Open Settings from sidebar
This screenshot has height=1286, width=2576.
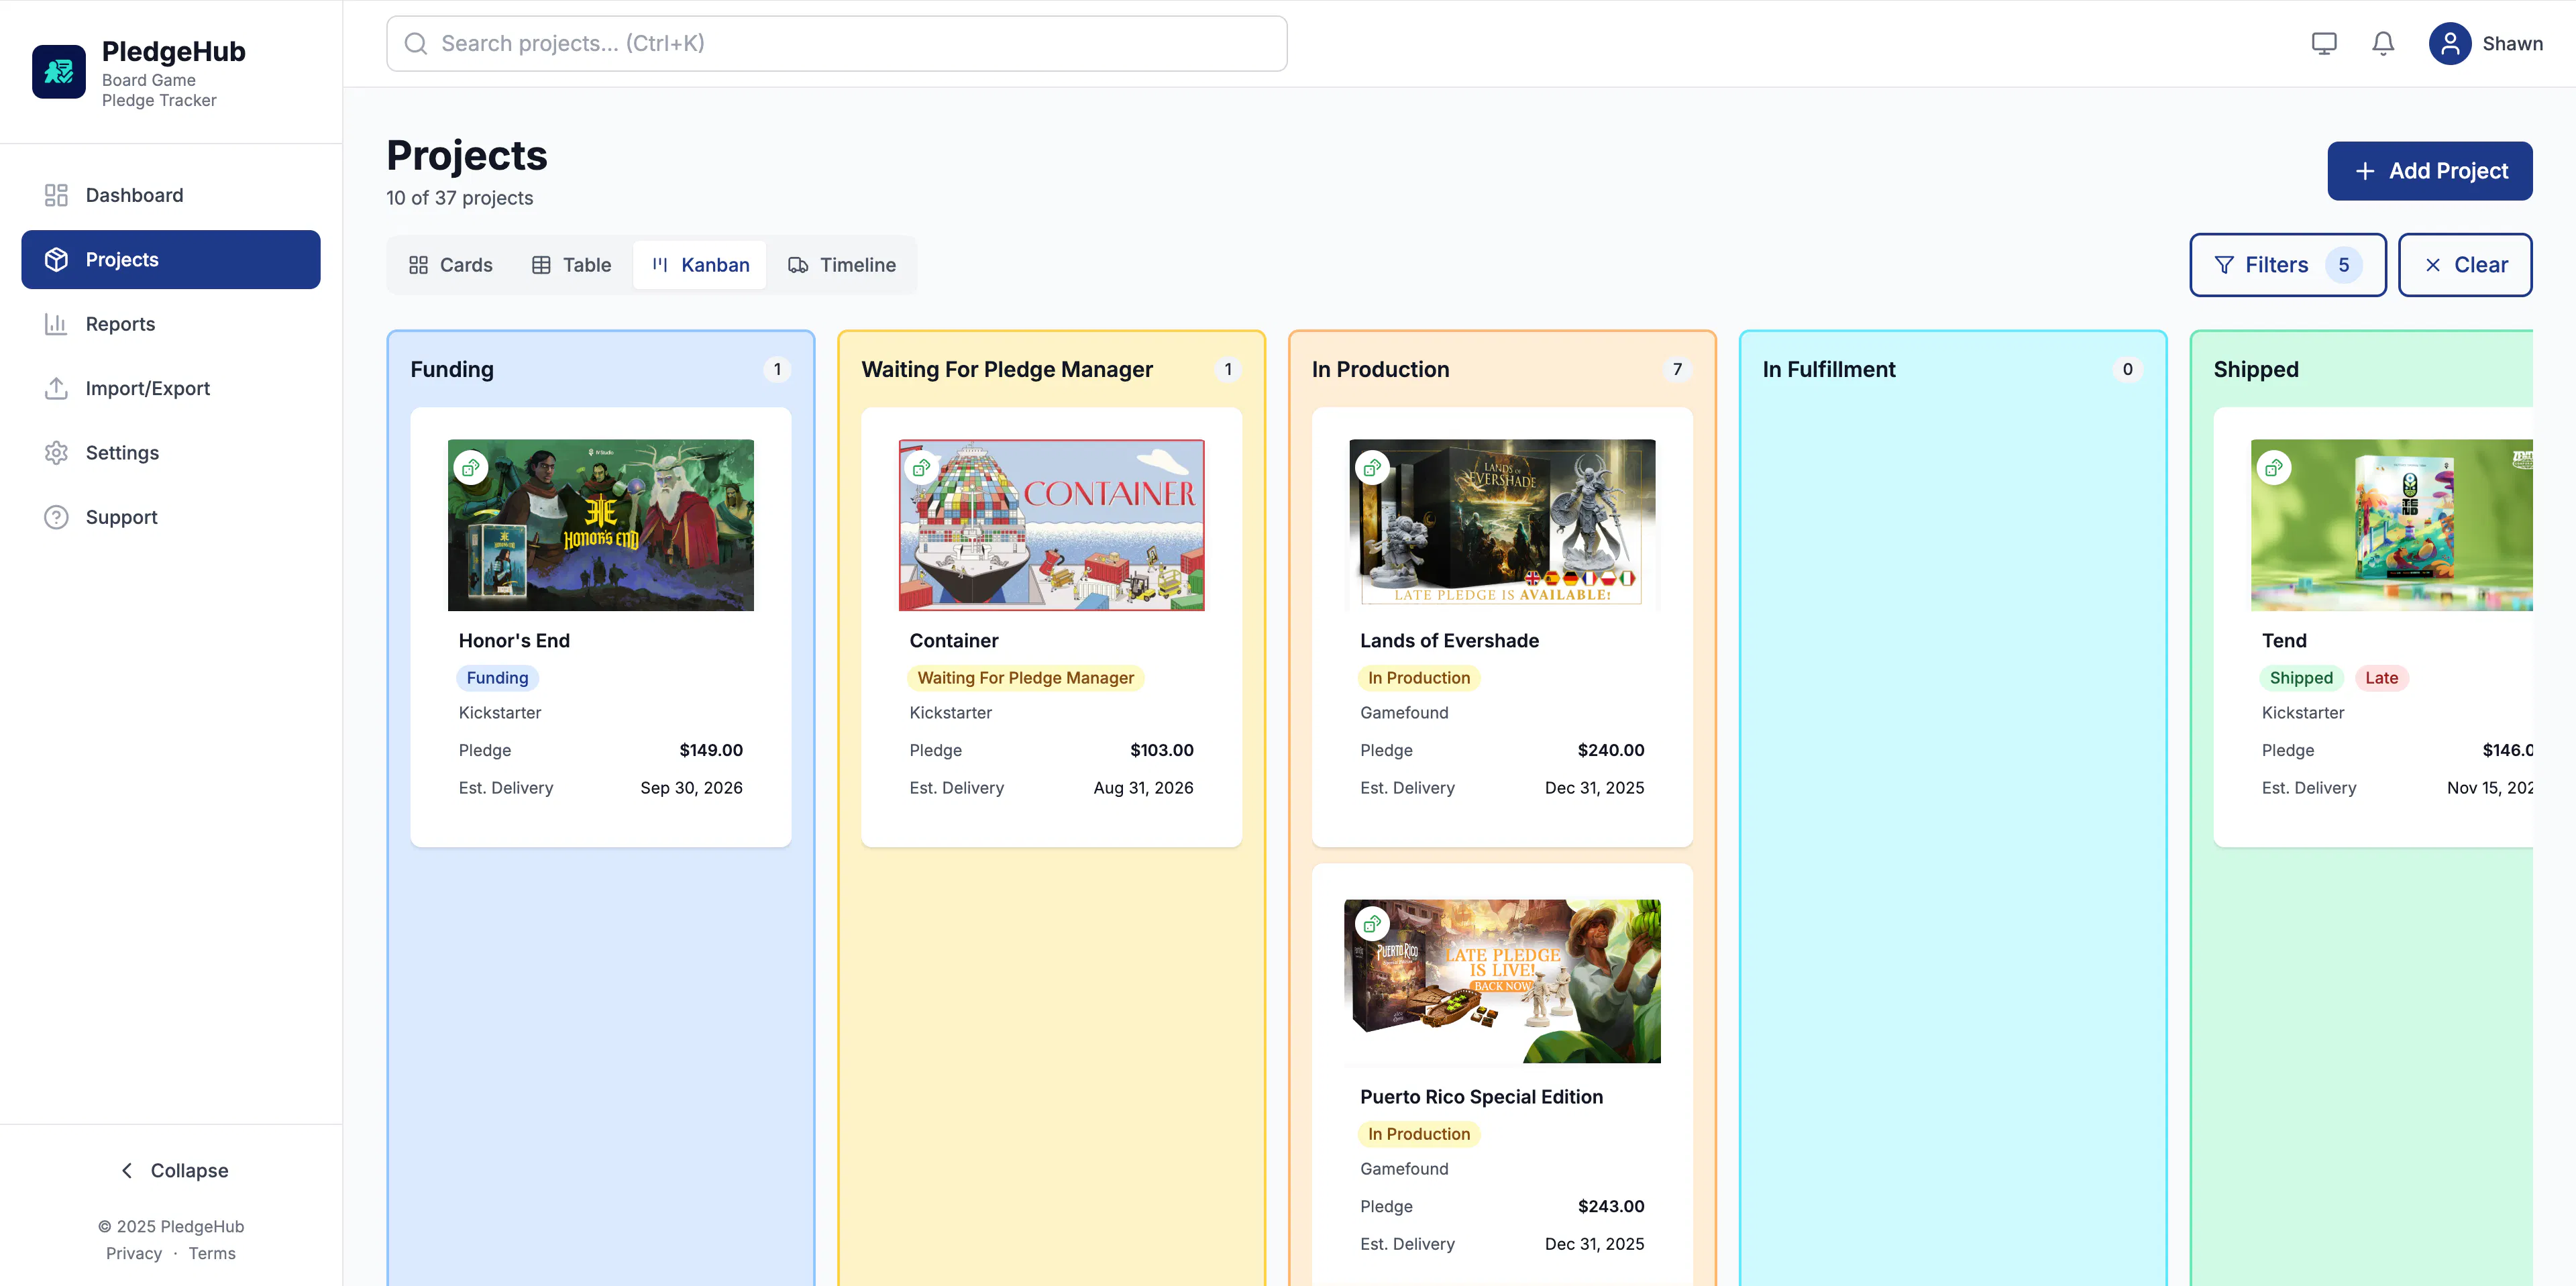171,453
